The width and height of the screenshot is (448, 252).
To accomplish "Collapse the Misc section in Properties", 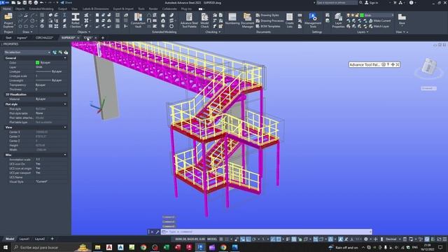I will point(65,155).
